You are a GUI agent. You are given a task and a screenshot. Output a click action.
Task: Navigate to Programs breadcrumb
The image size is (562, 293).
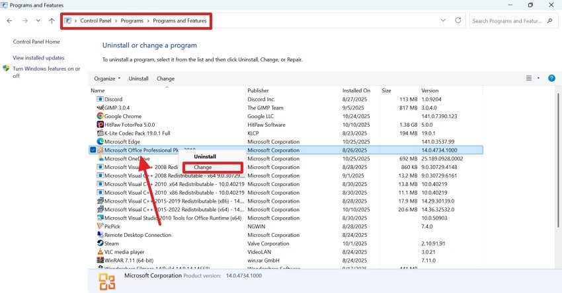tap(132, 20)
